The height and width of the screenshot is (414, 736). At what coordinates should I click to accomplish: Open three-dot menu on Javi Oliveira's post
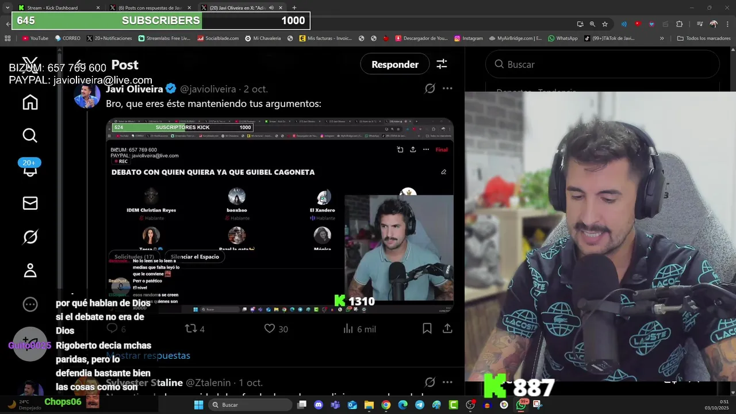tap(447, 89)
